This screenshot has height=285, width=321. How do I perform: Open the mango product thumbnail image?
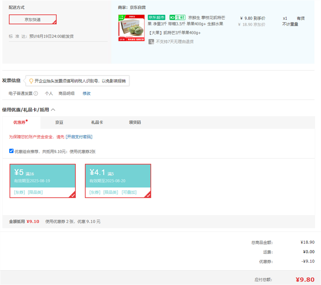pyautogui.click(x=131, y=28)
